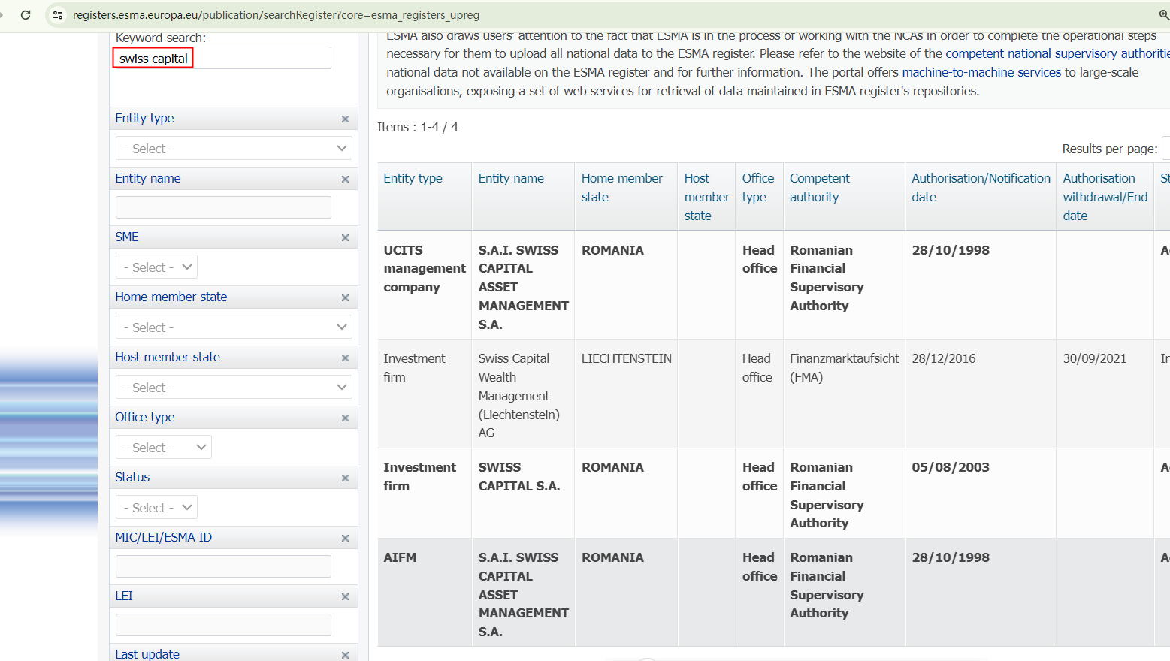
Task: Expand the Status select dropdown
Action: (156, 508)
